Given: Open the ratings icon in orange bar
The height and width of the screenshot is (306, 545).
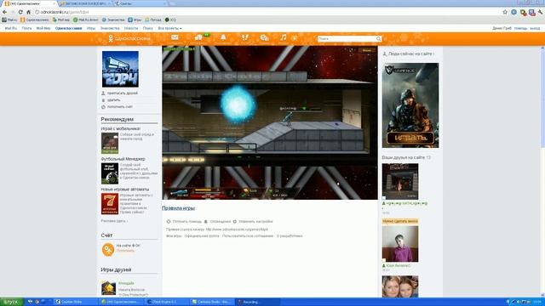Looking at the screenshot, I should (264, 37).
